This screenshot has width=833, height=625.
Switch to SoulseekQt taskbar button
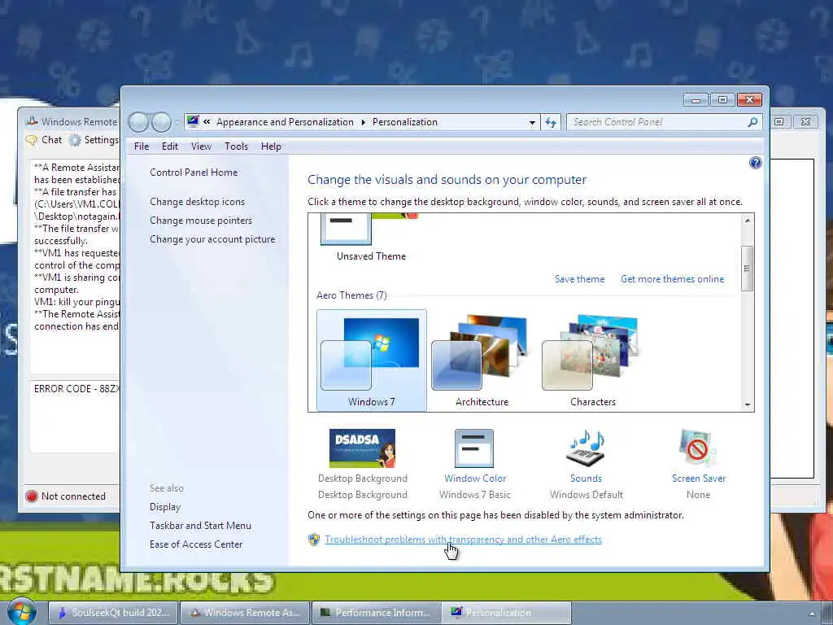click(114, 613)
